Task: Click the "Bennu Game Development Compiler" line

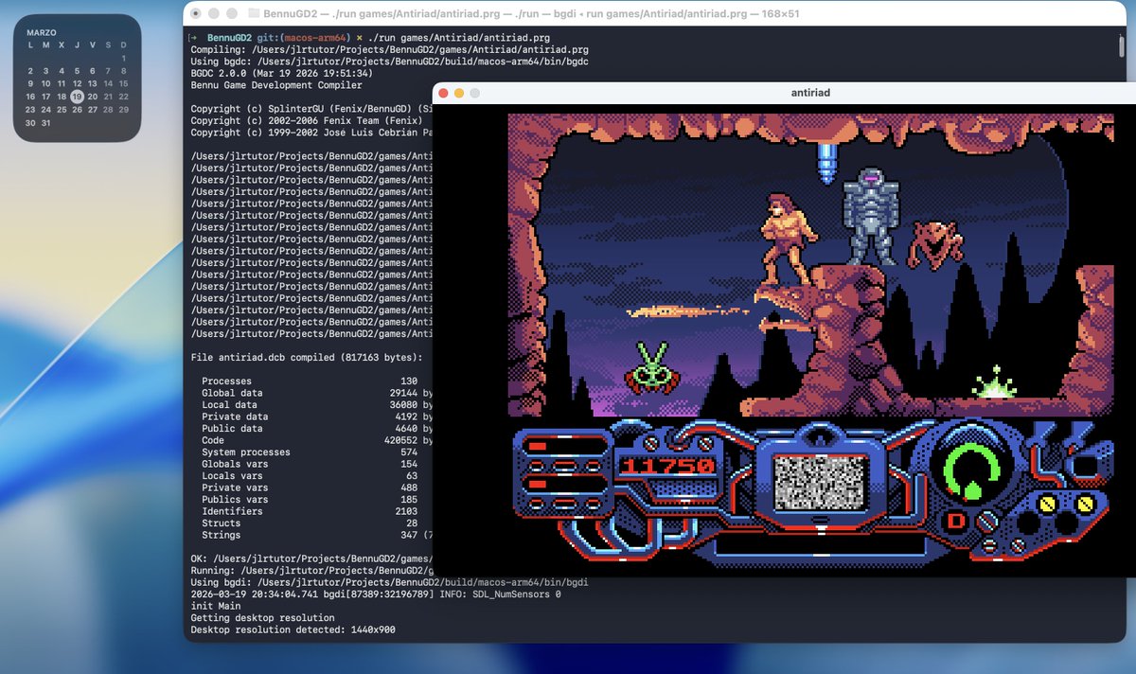Action: [x=278, y=85]
